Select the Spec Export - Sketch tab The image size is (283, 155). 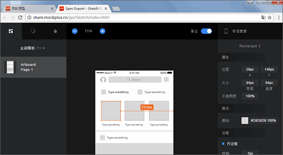84,9
